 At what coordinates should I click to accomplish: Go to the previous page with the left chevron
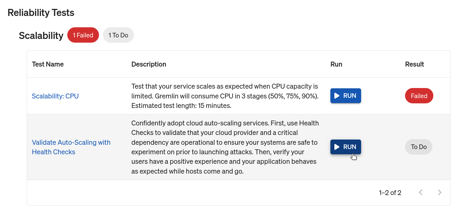tap(421, 192)
